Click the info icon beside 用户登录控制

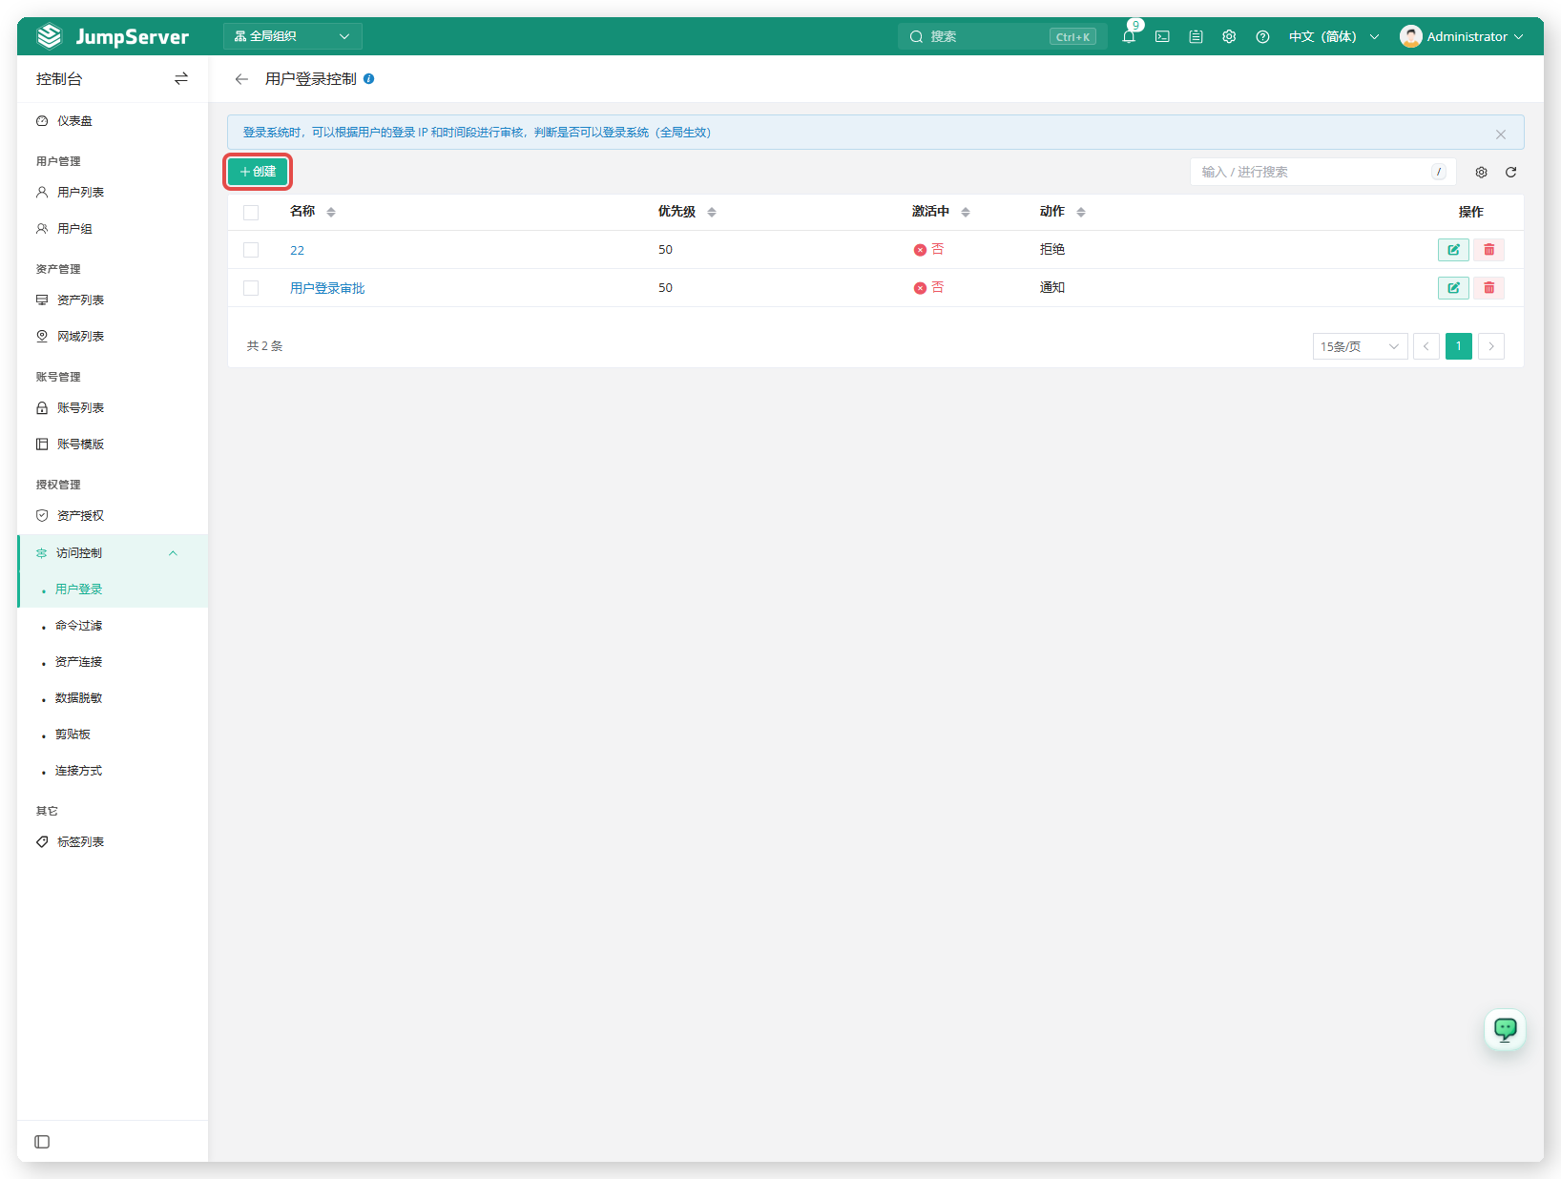click(368, 79)
